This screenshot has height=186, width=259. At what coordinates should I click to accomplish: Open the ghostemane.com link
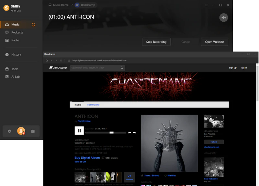pos(212,147)
